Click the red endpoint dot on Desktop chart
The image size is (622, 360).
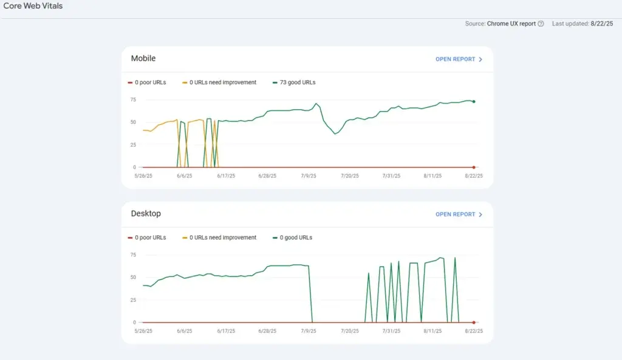tap(474, 321)
